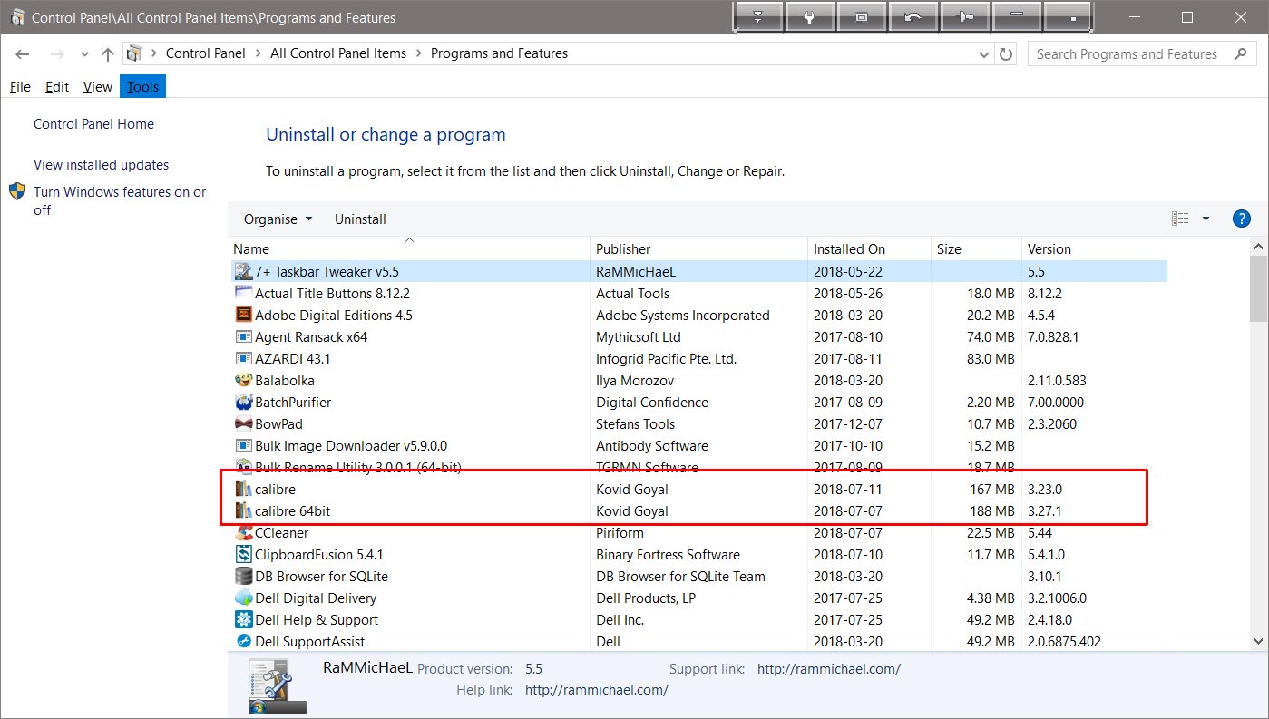Click the BatchPurifier program icon
The width and height of the screenshot is (1269, 719).
pos(243,402)
